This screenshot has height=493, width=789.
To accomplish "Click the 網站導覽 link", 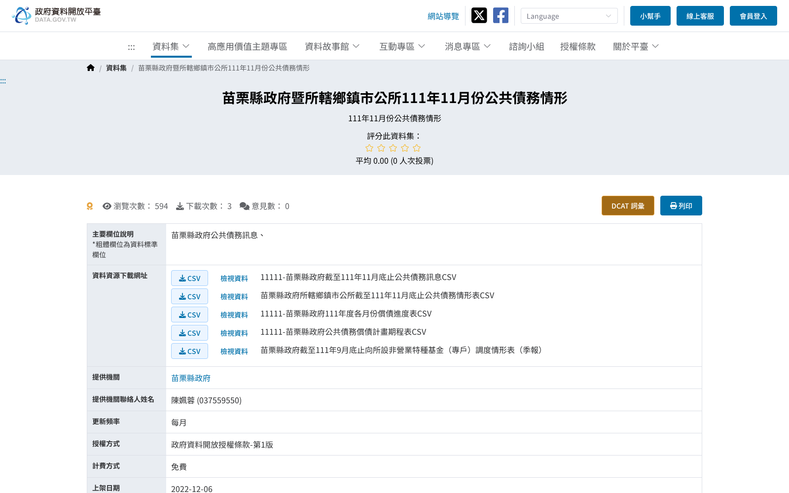I will (x=443, y=16).
